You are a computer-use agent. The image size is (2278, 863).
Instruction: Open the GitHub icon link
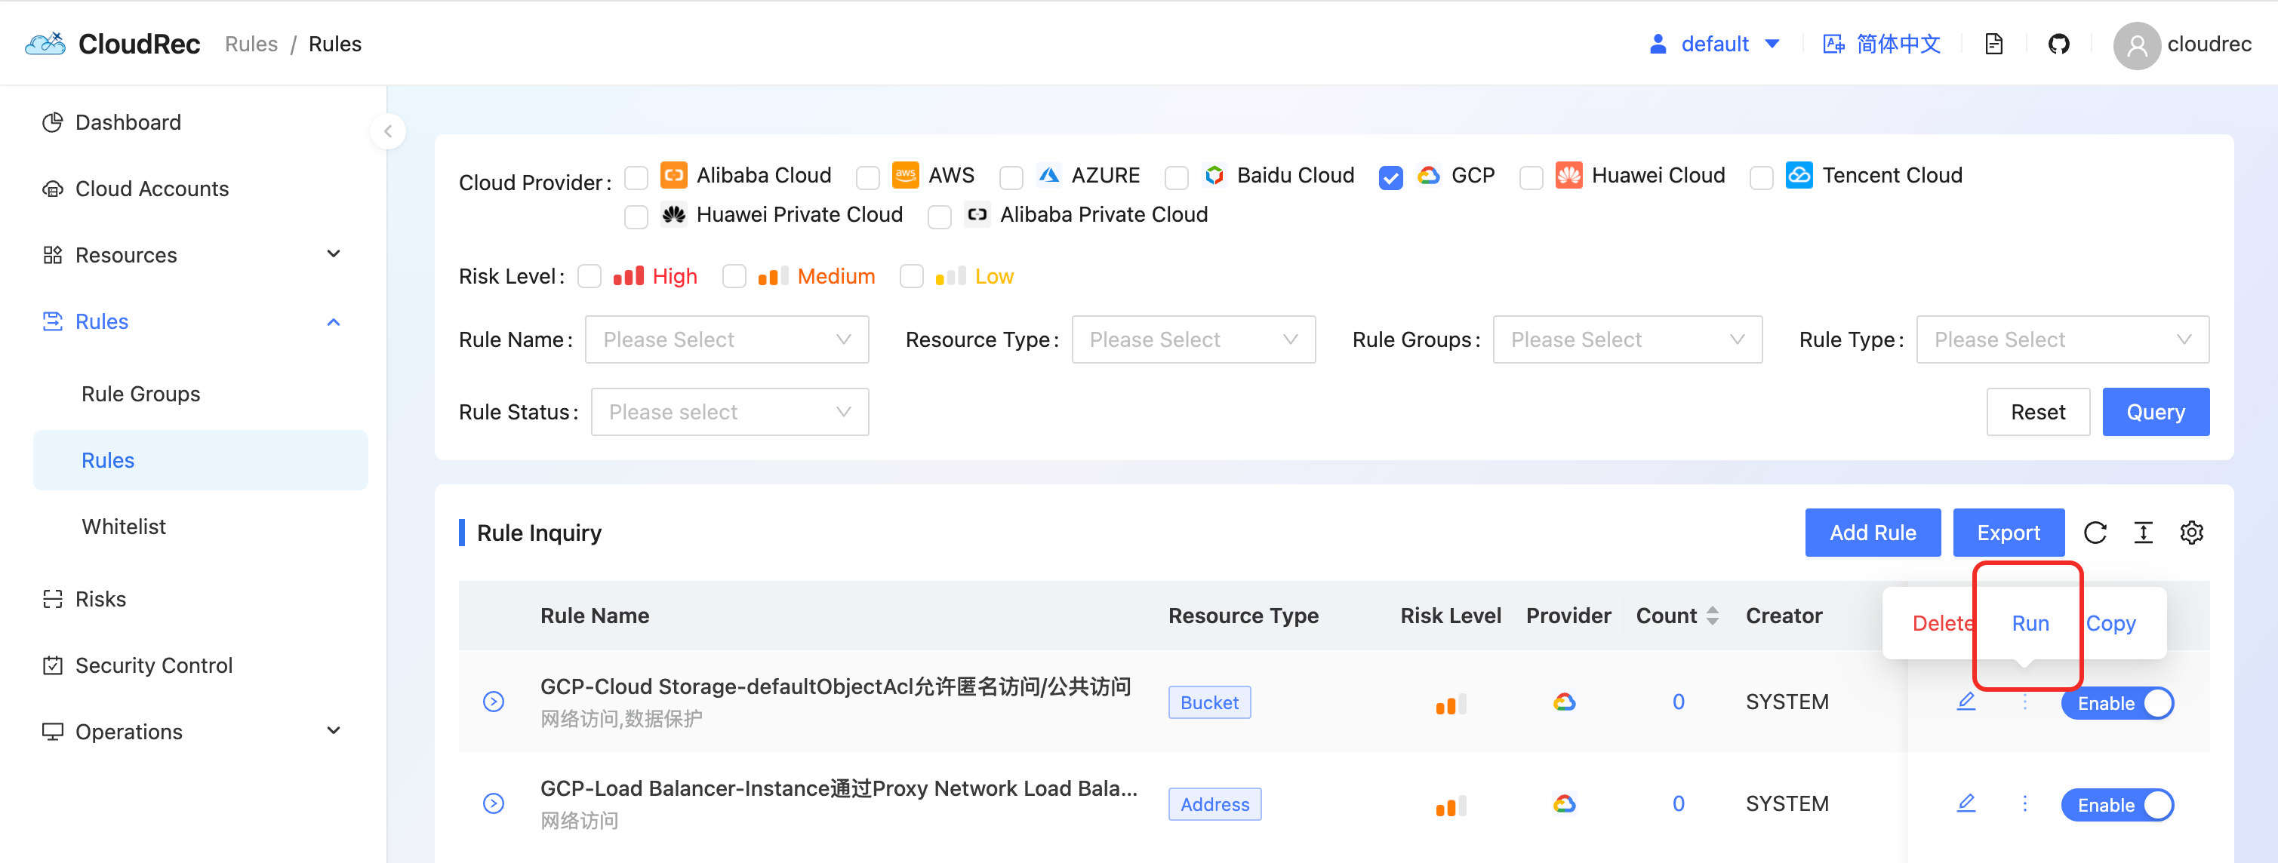click(x=2058, y=45)
